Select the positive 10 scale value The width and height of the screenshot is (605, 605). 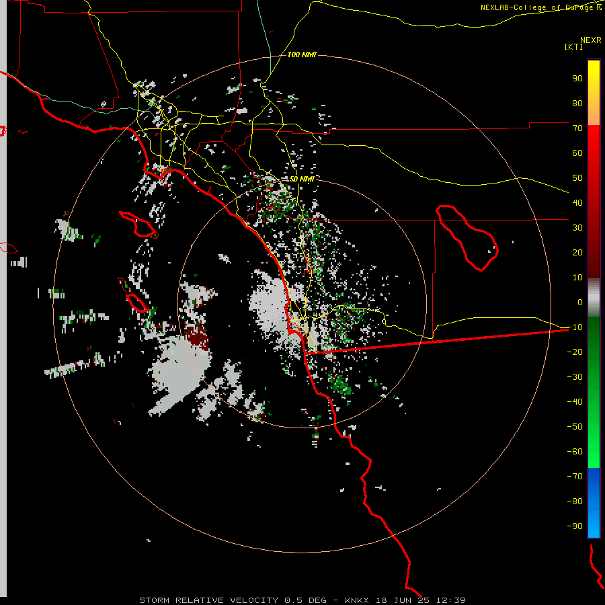[x=577, y=278]
